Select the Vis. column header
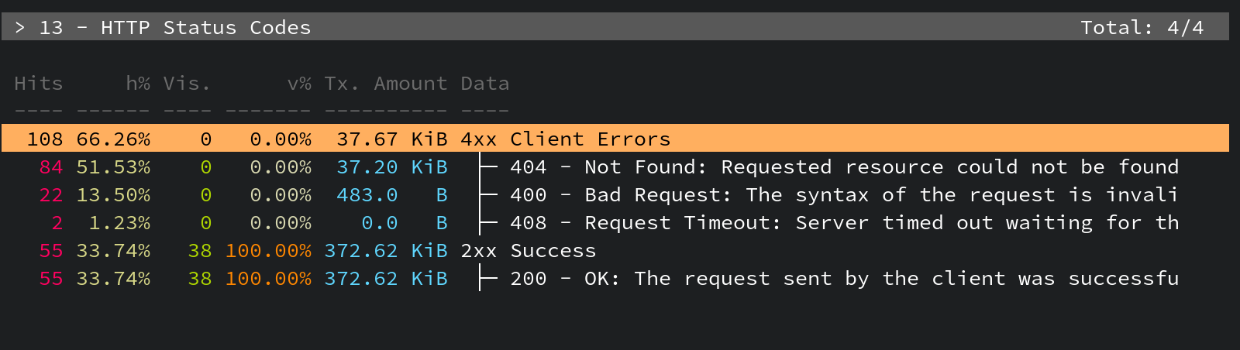The width and height of the screenshot is (1240, 350). tap(187, 84)
